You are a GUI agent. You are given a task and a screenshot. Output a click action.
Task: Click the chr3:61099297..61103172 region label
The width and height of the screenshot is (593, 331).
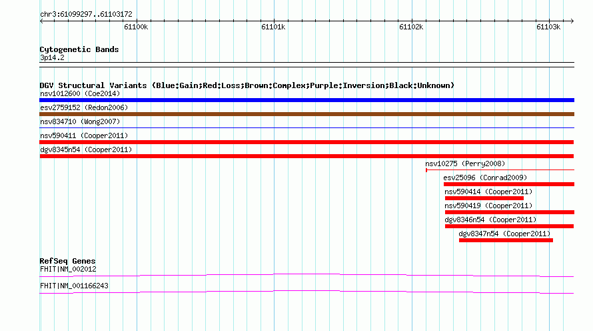coord(86,14)
